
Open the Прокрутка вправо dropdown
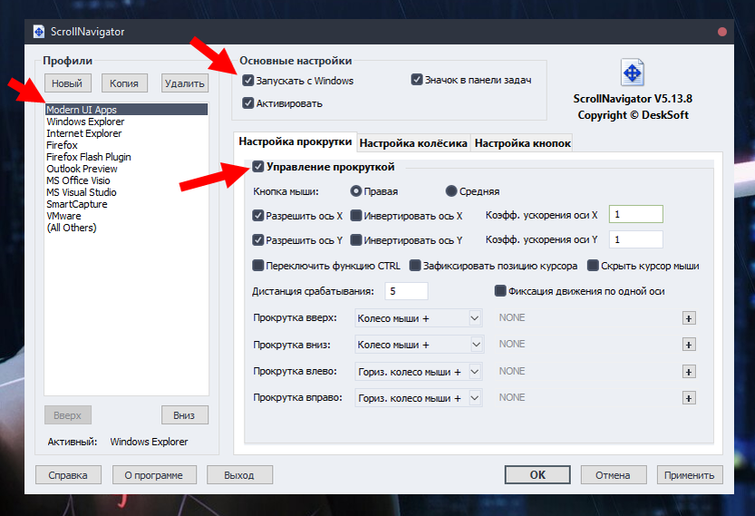(419, 398)
